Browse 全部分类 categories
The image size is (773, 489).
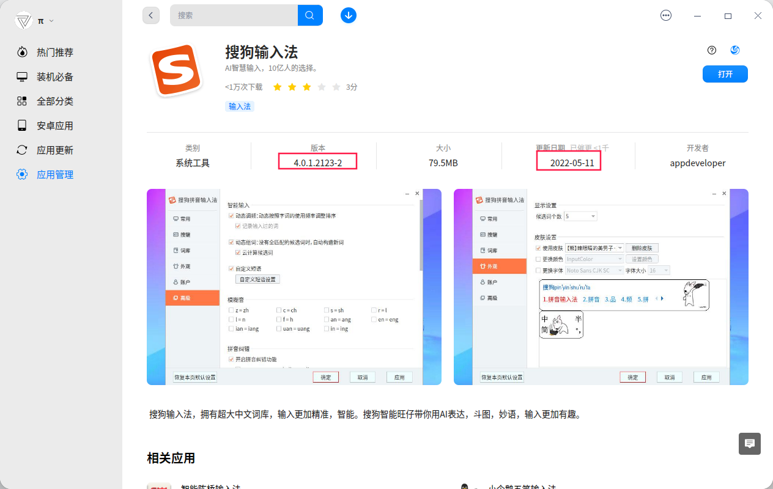click(53, 101)
